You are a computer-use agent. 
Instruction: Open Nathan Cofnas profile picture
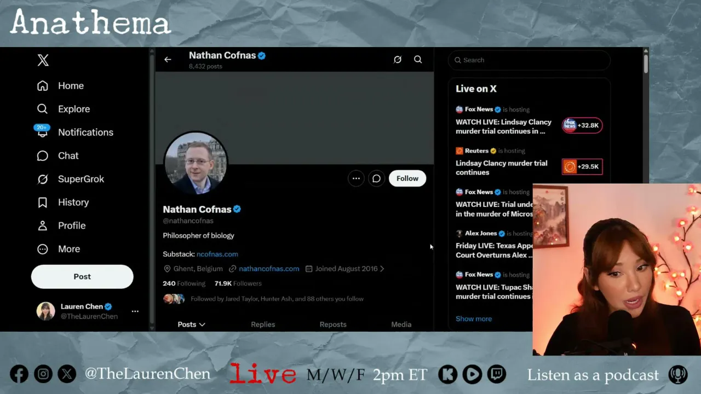(x=196, y=163)
